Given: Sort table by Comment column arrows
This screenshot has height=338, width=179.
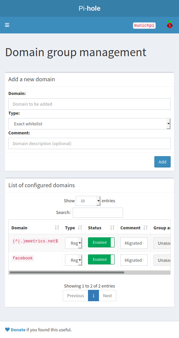Looking at the screenshot, I should pos(145,228).
